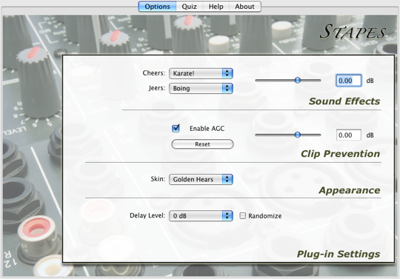Image resolution: width=400 pixels, height=279 pixels.
Task: Select the Options tab
Action: pyautogui.click(x=157, y=7)
